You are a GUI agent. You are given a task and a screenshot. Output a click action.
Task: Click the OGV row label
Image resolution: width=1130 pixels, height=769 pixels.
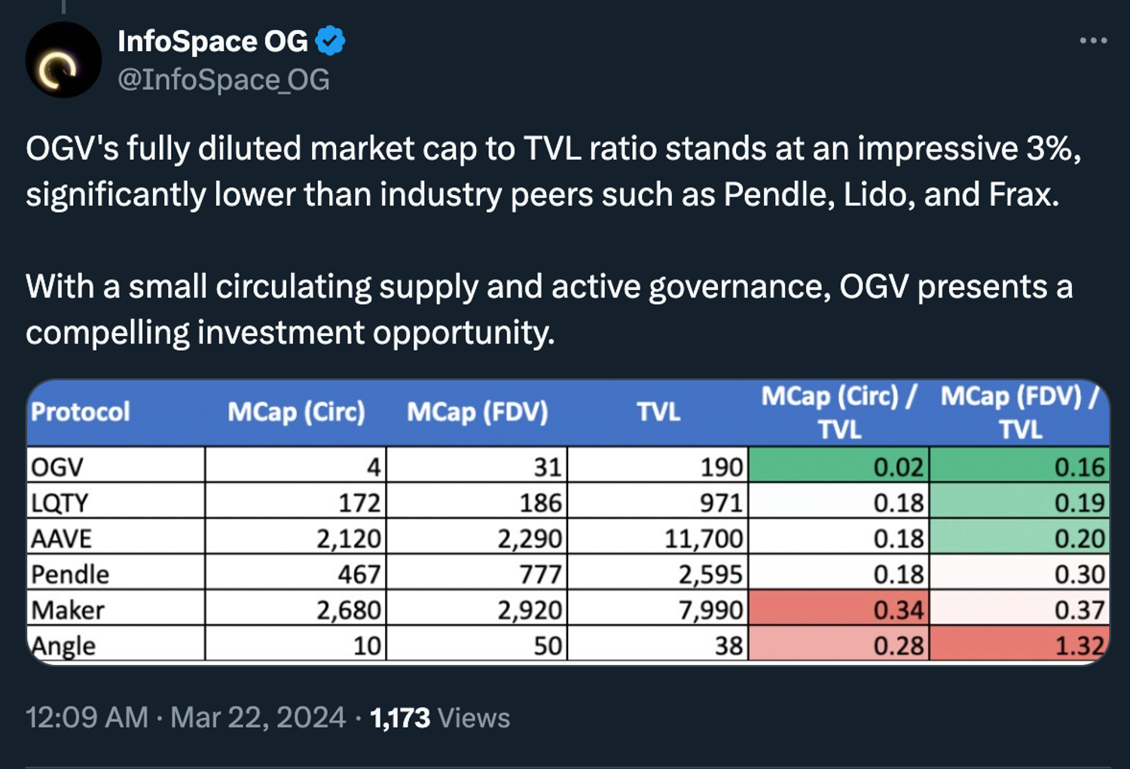57,467
